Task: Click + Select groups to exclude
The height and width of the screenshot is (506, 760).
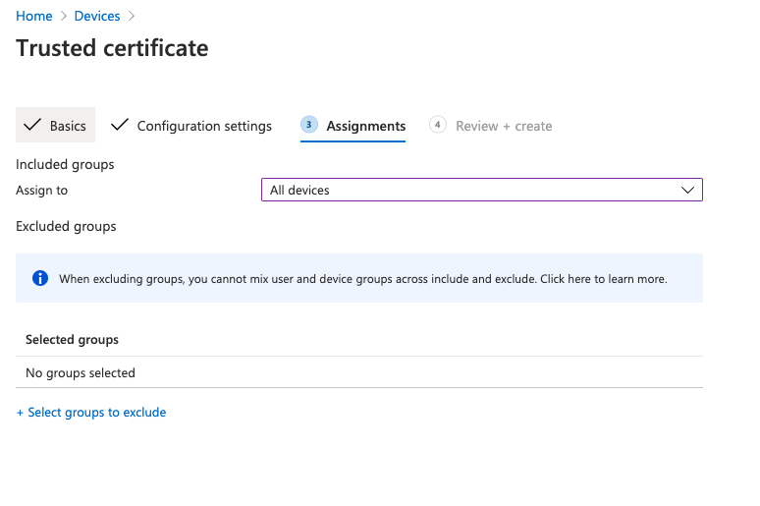Action: [91, 413]
